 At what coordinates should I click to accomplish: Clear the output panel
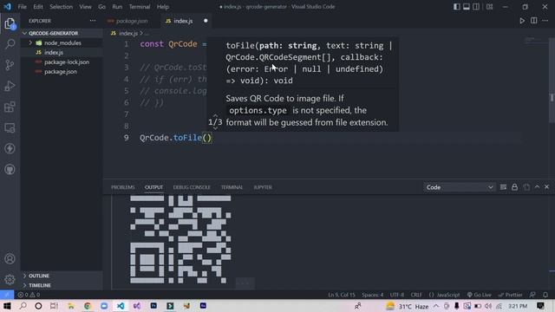503,187
